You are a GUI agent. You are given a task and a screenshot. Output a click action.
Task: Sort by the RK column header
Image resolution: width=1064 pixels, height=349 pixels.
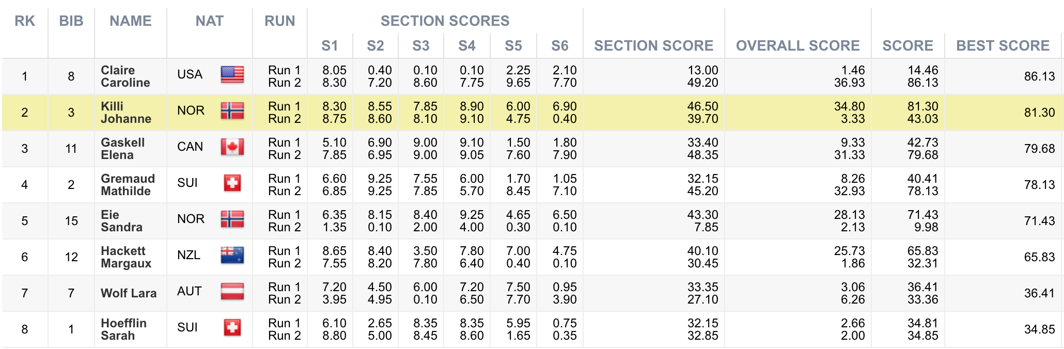[x=25, y=21]
